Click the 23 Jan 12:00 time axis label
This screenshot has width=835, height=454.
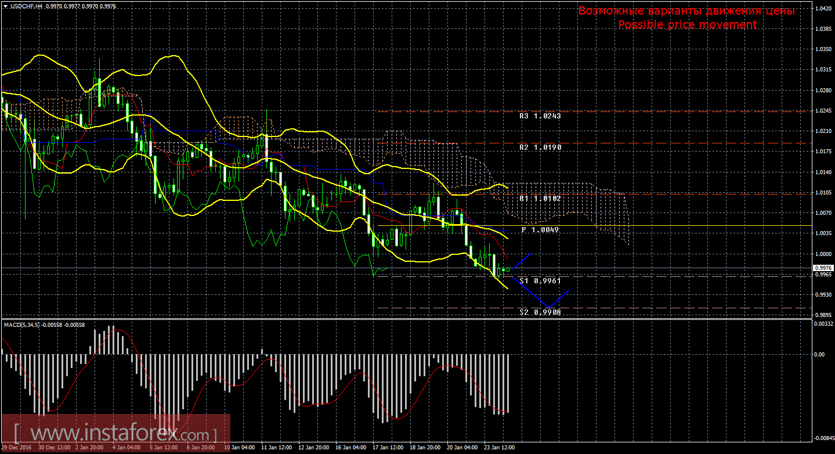[x=500, y=448]
